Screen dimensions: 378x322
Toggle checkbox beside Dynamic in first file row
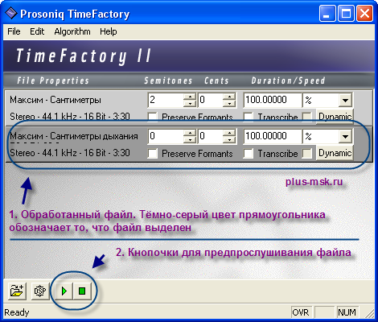coord(307,118)
